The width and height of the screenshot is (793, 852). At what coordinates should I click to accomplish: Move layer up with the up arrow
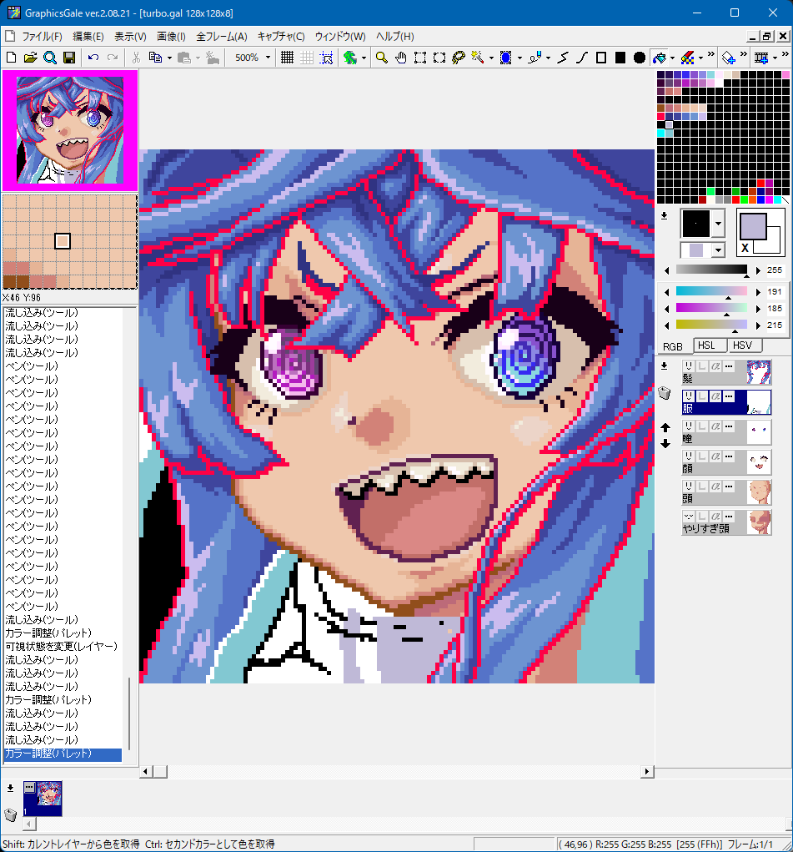(665, 427)
